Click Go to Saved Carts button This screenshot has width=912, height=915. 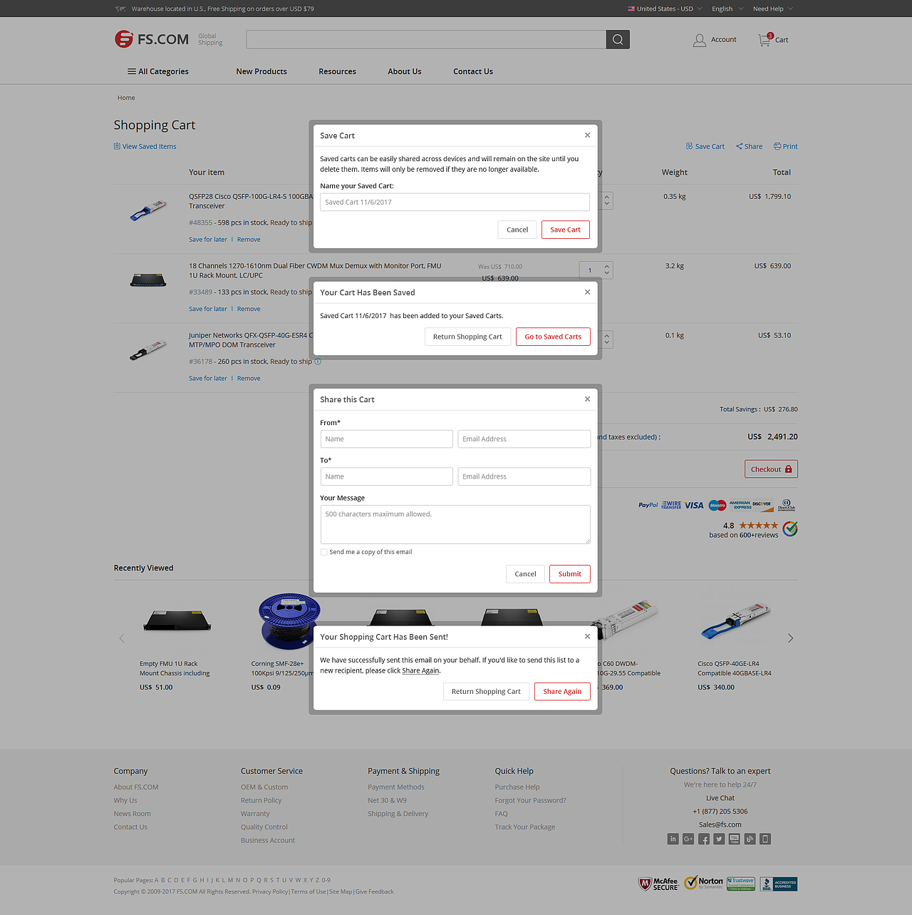point(553,337)
